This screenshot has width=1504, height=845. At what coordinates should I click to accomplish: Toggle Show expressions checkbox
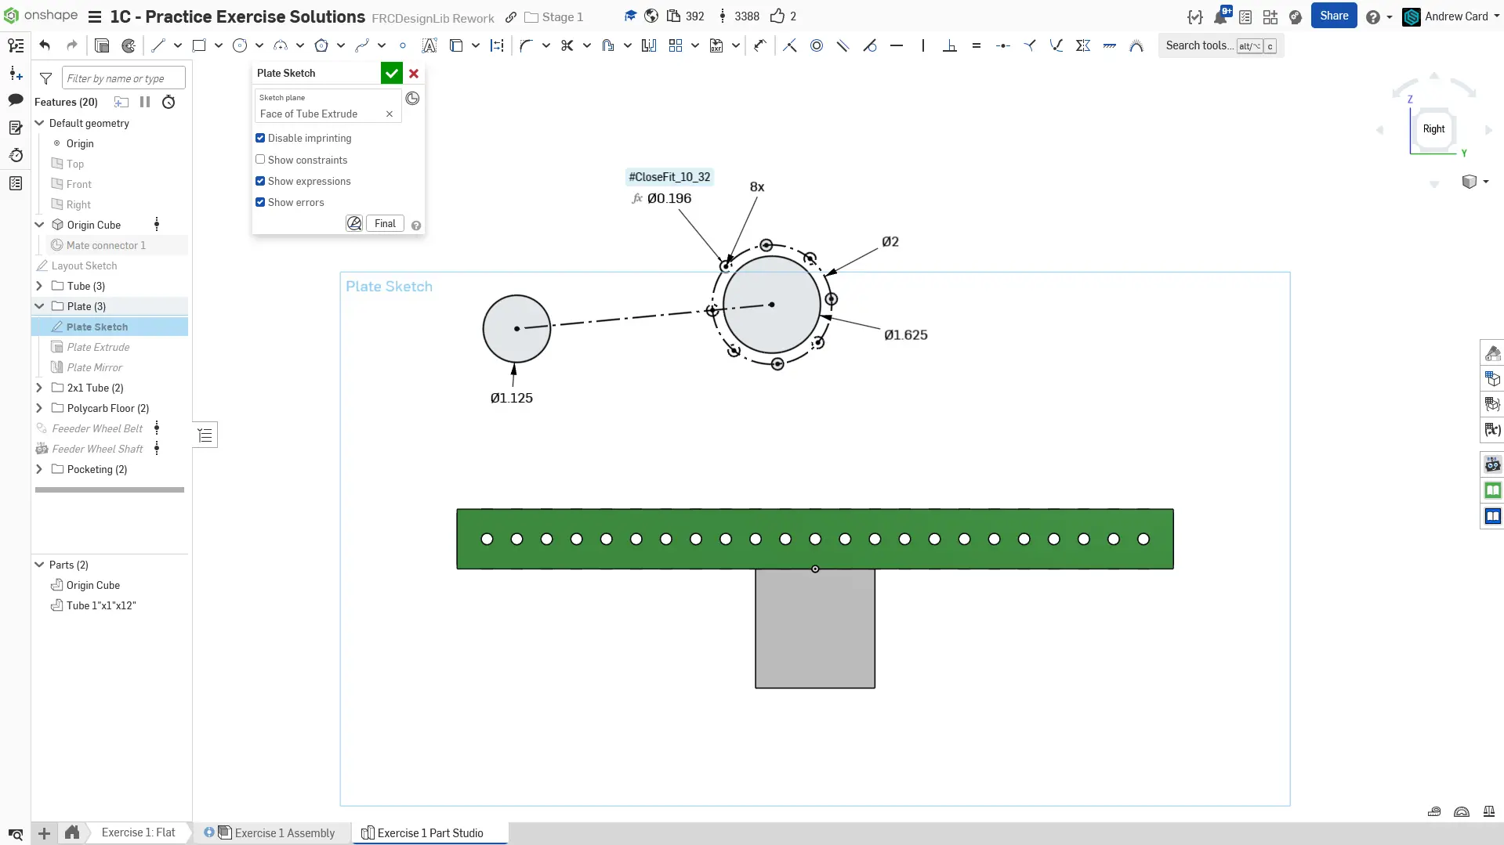pyautogui.click(x=260, y=181)
